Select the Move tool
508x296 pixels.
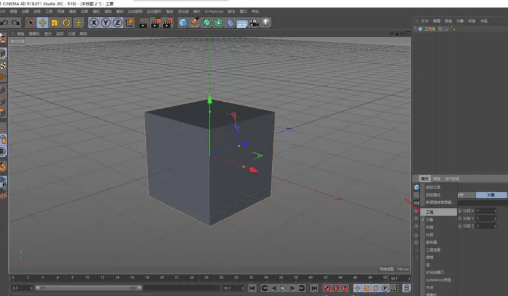pyautogui.click(x=43, y=22)
